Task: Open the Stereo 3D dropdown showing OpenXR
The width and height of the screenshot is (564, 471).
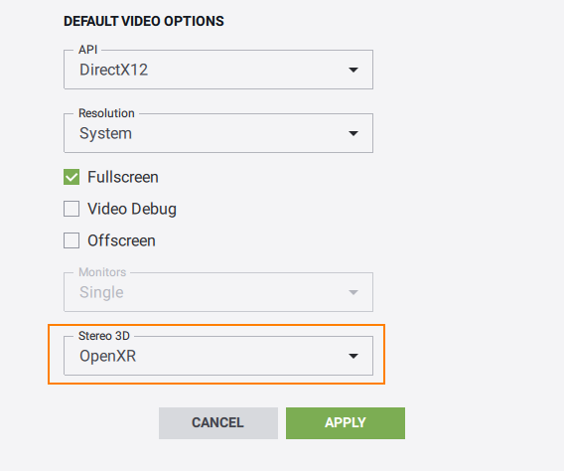Action: point(218,356)
